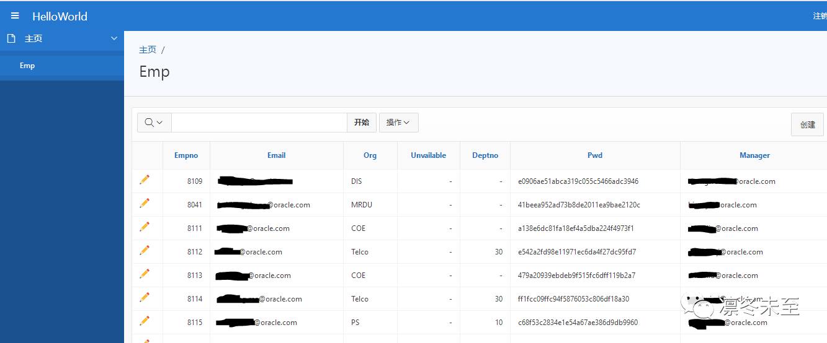The image size is (827, 343).
Task: Click the 注销 logout link
Action: pyautogui.click(x=820, y=16)
